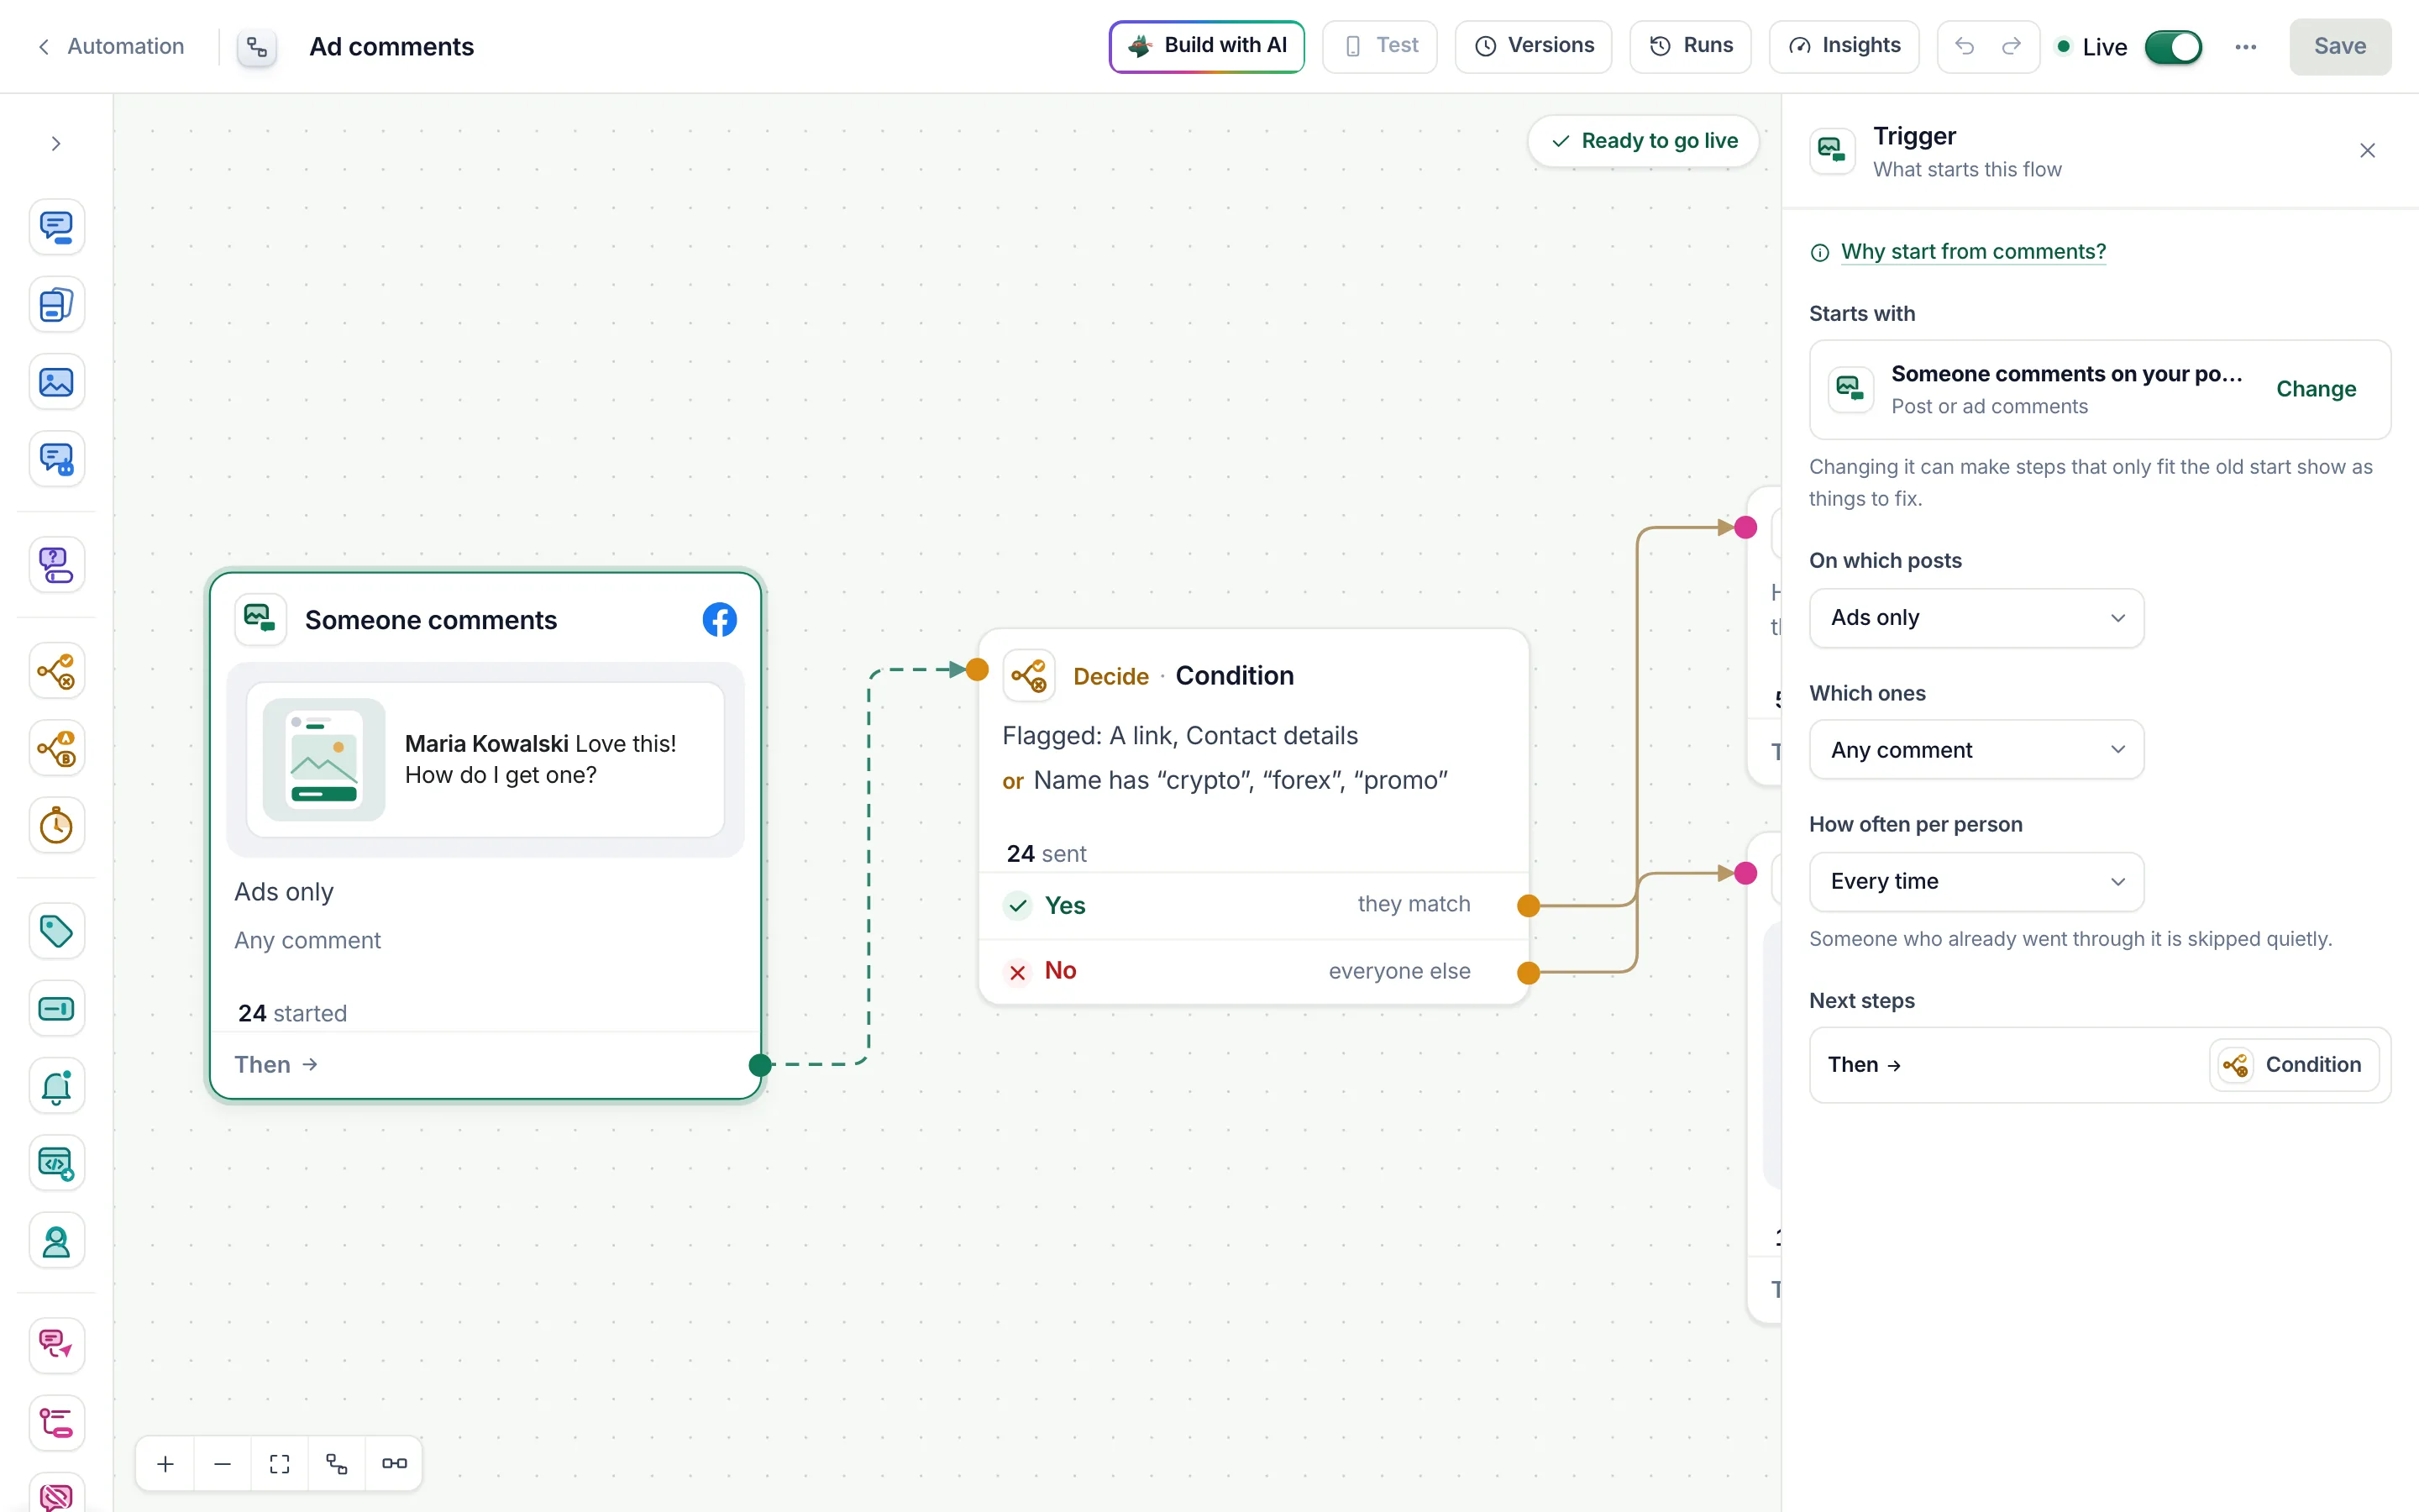Go back to Automation

point(112,46)
